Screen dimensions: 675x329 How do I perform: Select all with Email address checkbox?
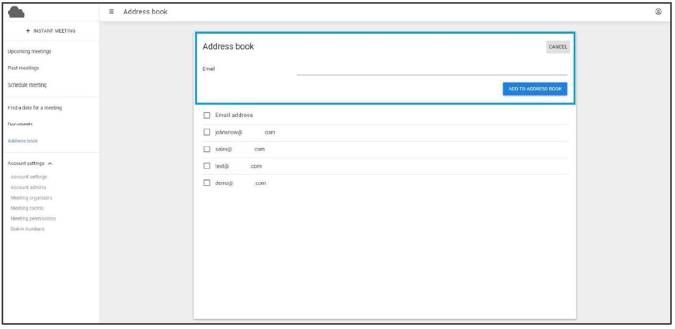coord(207,115)
